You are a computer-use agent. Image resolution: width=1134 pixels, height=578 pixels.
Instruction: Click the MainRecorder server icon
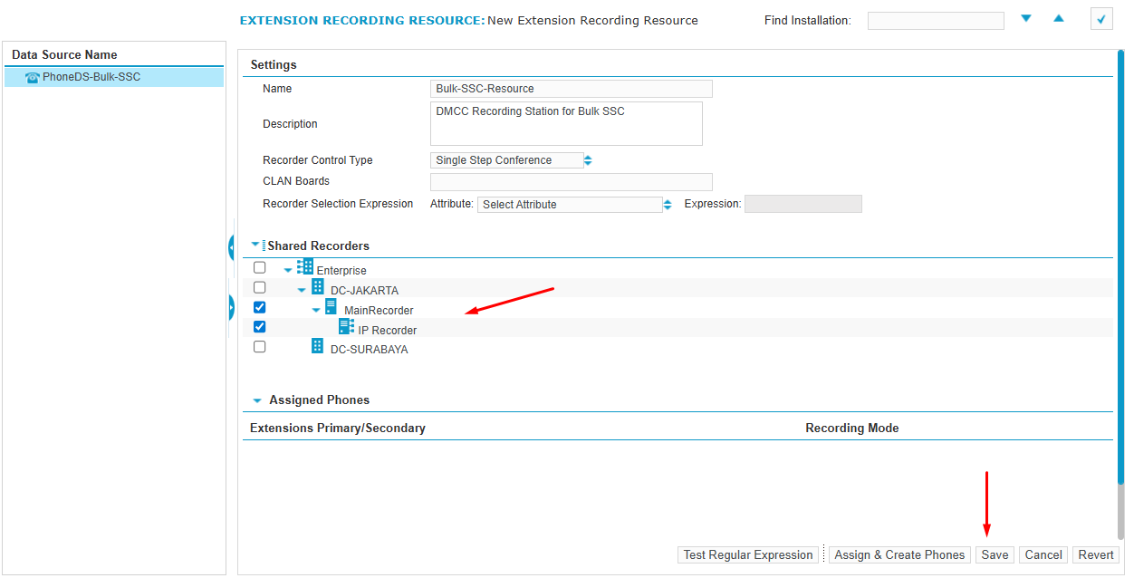coord(331,307)
